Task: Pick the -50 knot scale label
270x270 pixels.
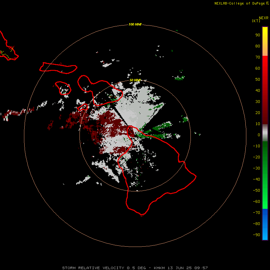Action: tap(256, 190)
